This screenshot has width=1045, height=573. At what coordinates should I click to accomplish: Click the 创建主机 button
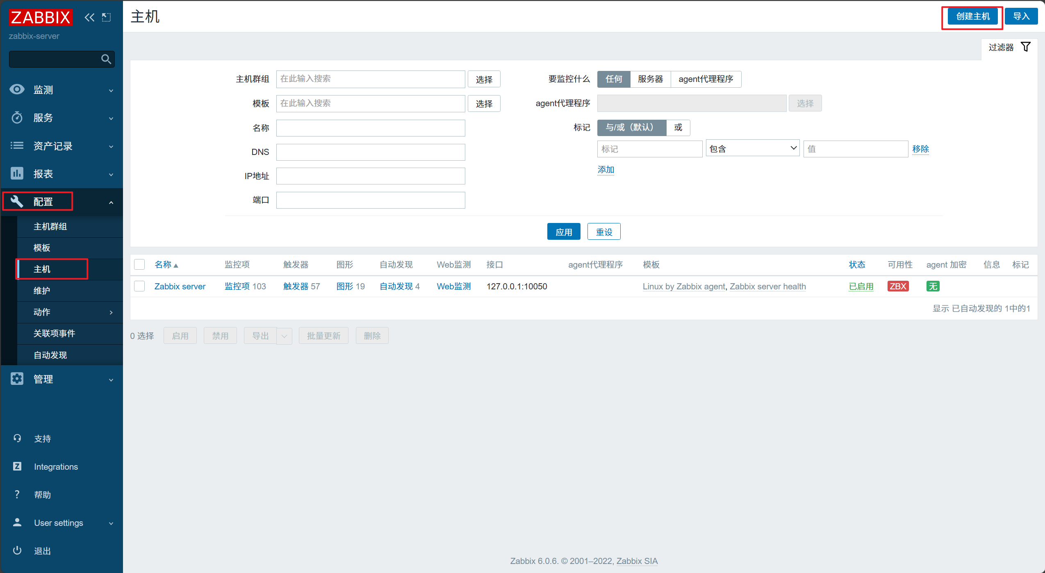point(972,16)
